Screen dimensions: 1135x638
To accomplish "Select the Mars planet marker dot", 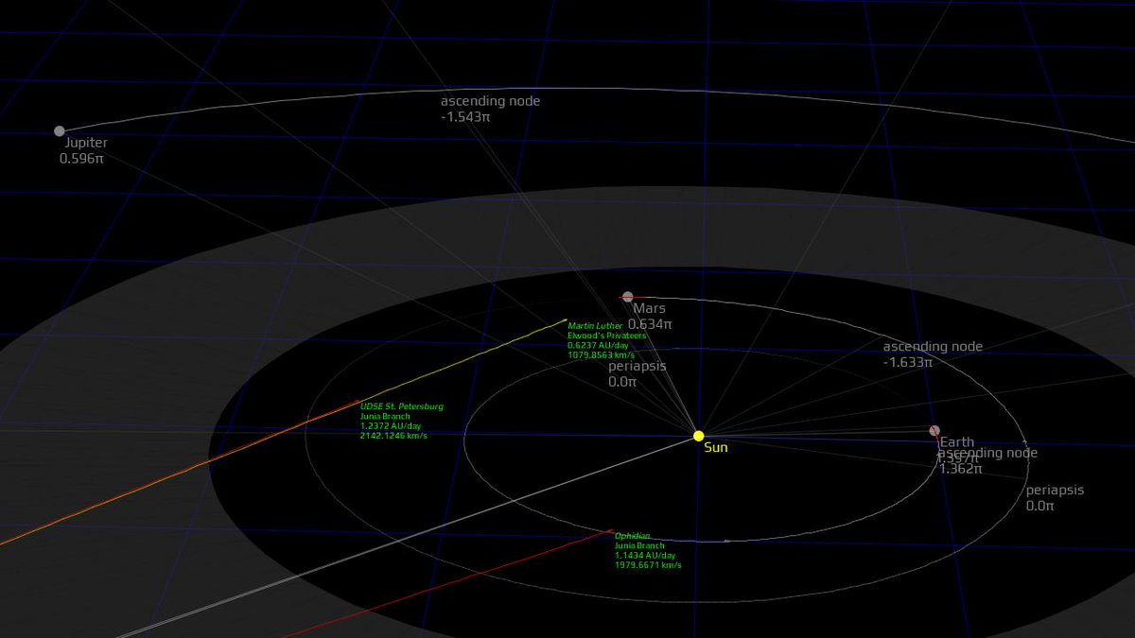I will pos(627,297).
